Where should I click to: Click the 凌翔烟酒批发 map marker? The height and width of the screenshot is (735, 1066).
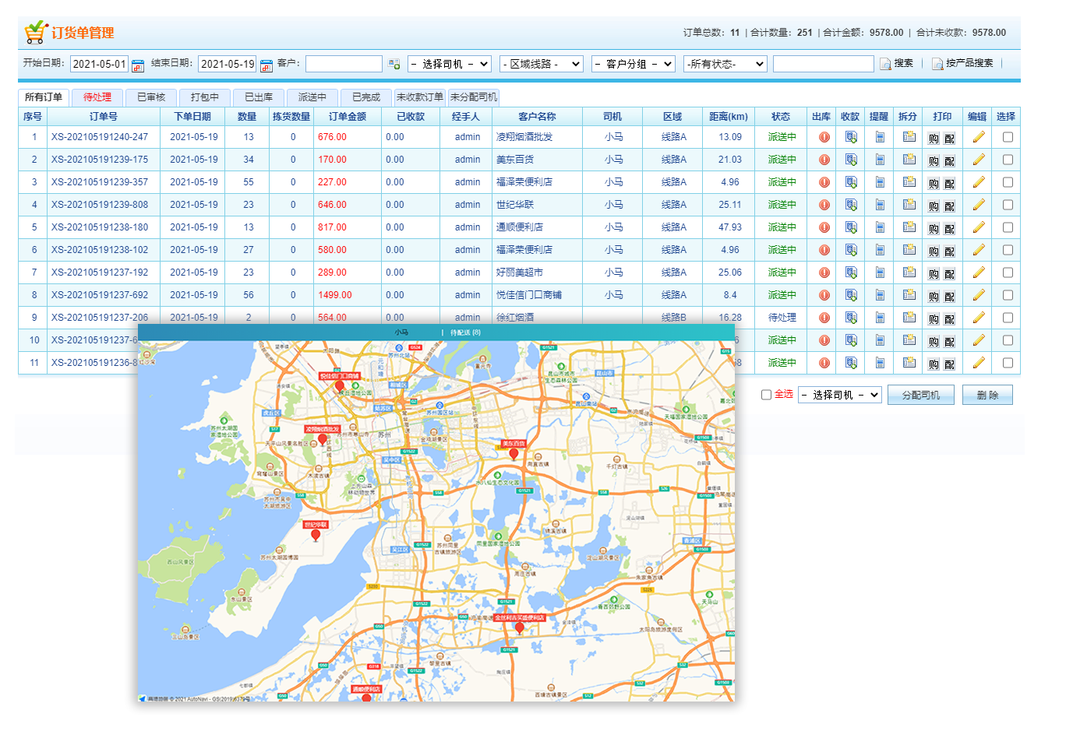323,439
